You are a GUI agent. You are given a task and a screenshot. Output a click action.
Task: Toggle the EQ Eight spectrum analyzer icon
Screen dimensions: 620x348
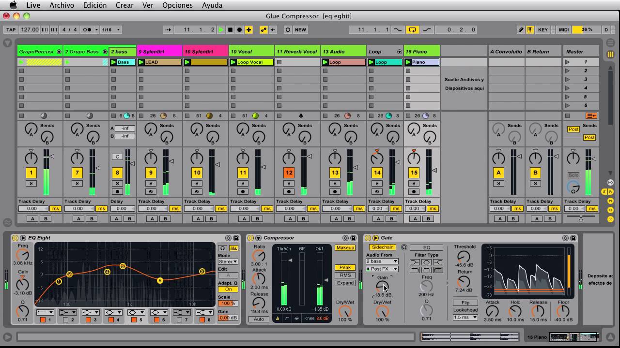click(x=233, y=248)
